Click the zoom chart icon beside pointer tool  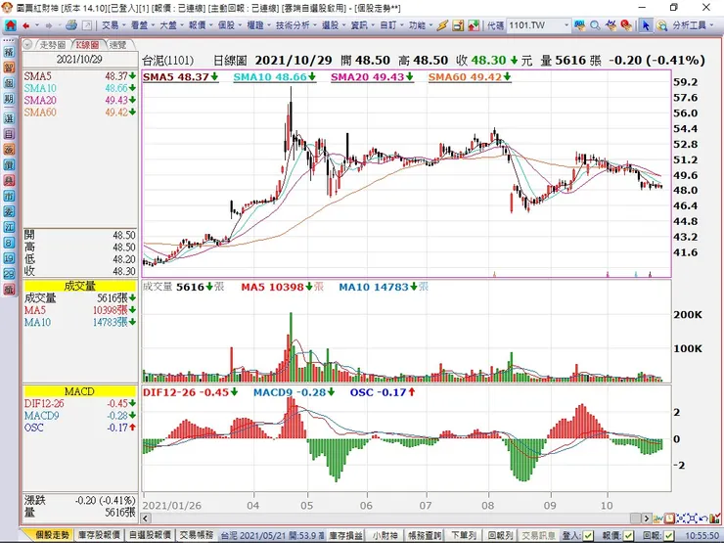(x=662, y=25)
